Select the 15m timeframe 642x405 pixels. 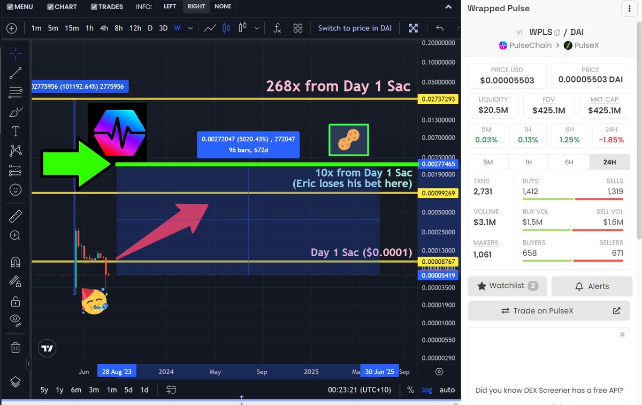click(x=72, y=28)
